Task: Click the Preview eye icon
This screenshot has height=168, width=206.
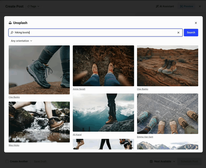Action: (x=181, y=6)
